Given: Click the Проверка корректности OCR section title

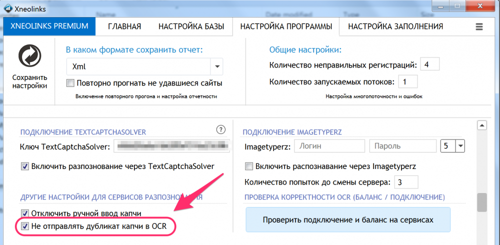Looking at the screenshot, I should (x=344, y=197).
